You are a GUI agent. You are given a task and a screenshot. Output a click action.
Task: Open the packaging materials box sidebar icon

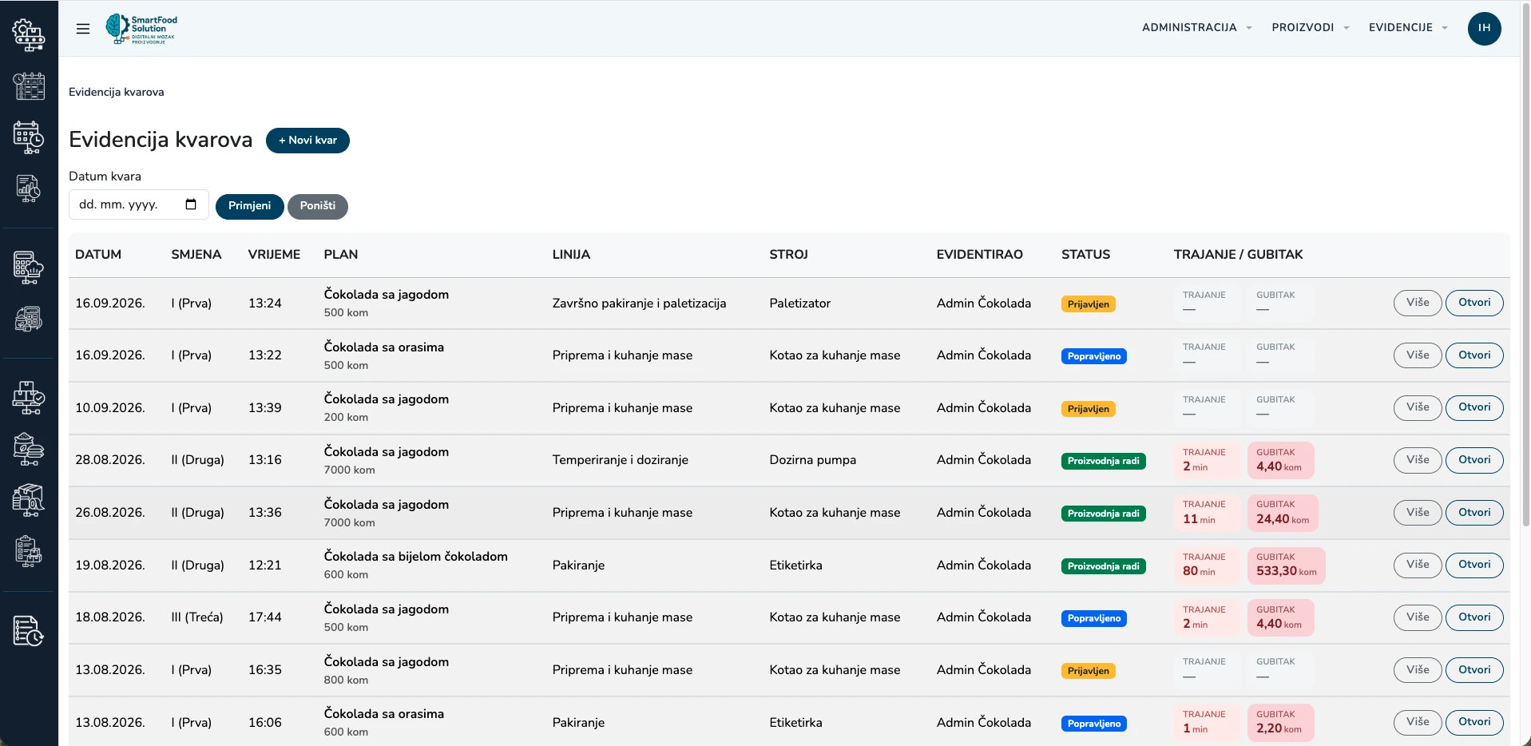pyautogui.click(x=29, y=500)
